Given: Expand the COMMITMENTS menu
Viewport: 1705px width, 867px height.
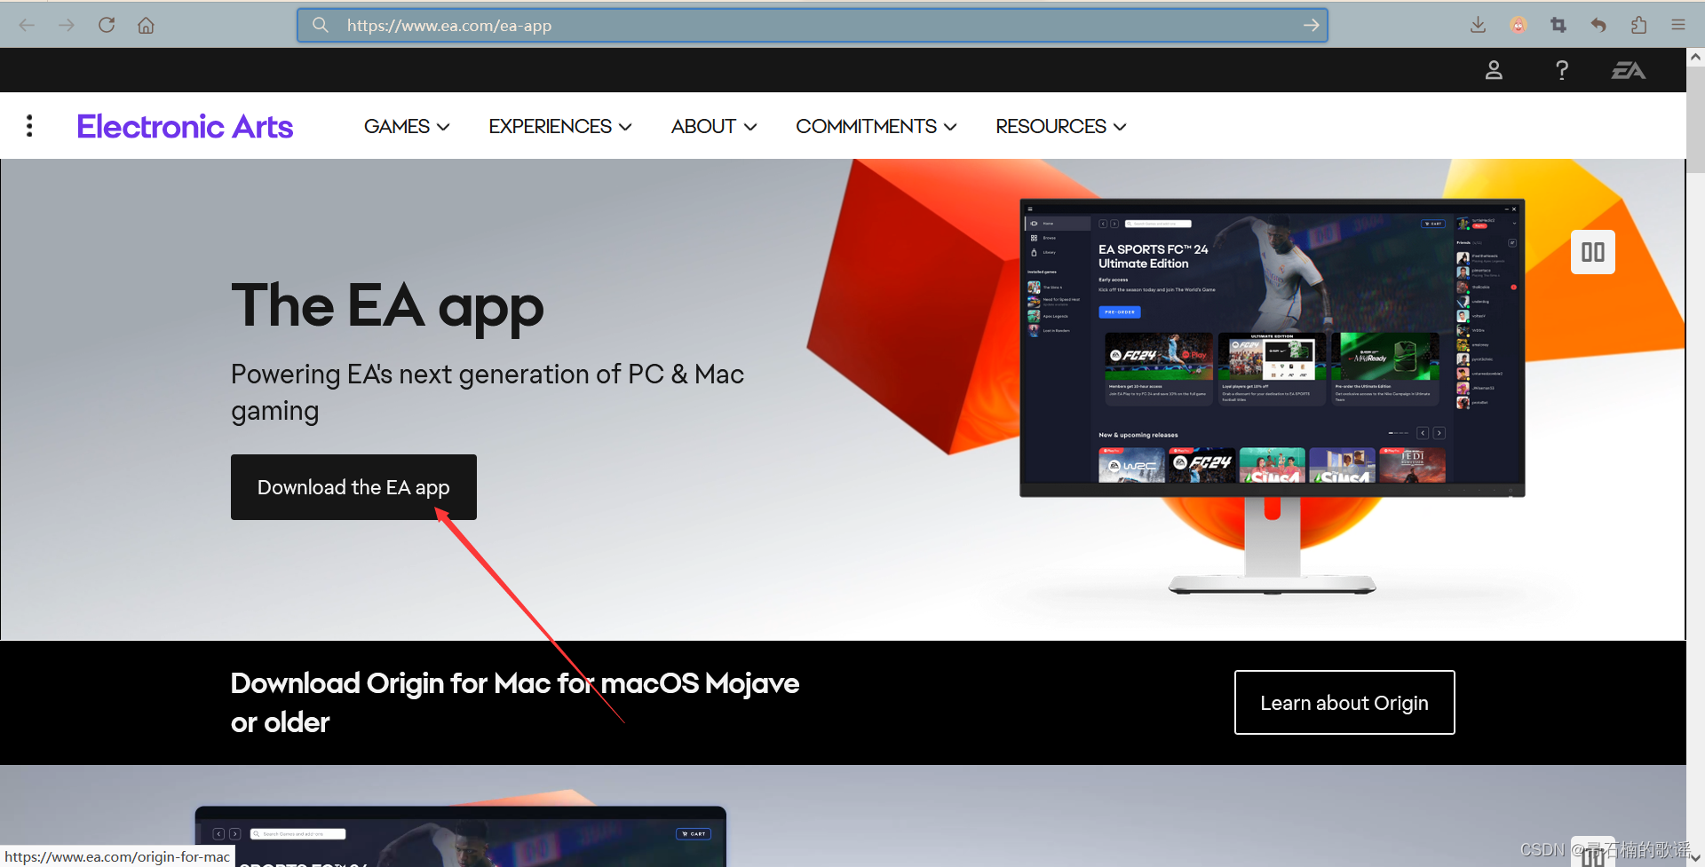Looking at the screenshot, I should pyautogui.click(x=876, y=127).
